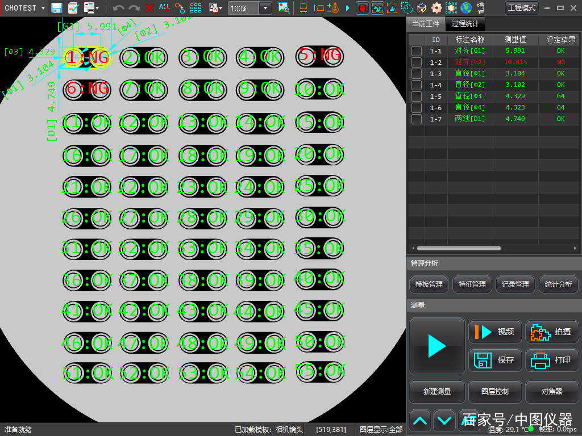Screen dimensions: 582x436
Task: Open 模板管理 template management
Action: (x=429, y=284)
